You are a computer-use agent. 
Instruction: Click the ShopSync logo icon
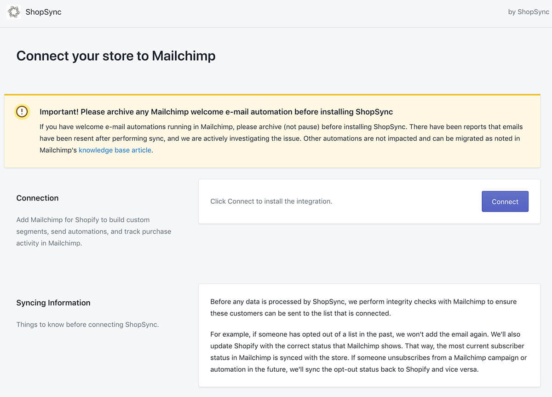coord(14,12)
